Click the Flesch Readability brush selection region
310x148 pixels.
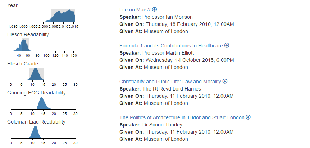point(26,45)
